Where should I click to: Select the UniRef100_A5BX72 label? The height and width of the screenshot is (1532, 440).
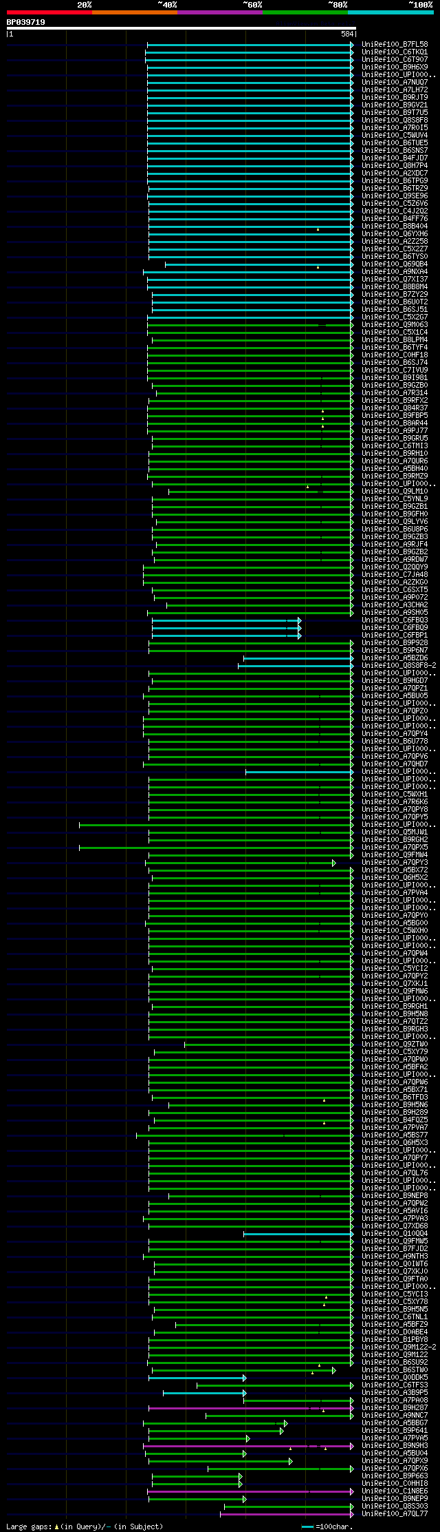click(x=395, y=870)
